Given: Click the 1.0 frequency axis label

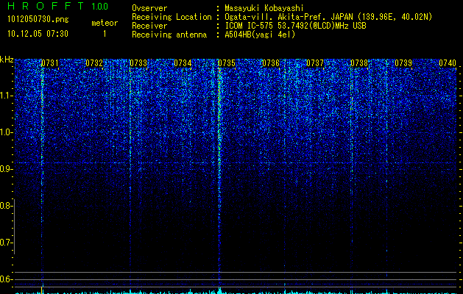Looking at the screenshot, I should pos(7,132).
